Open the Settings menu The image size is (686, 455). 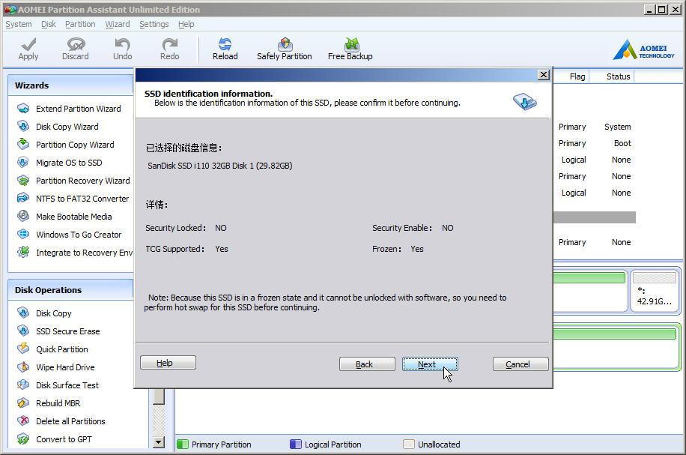tap(154, 24)
